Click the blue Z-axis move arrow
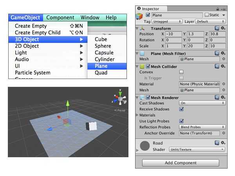Viewport: 235px width, 176px height. [x=50, y=129]
